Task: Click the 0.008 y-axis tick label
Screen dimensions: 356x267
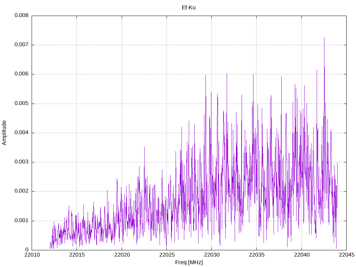Action: tap(22, 15)
